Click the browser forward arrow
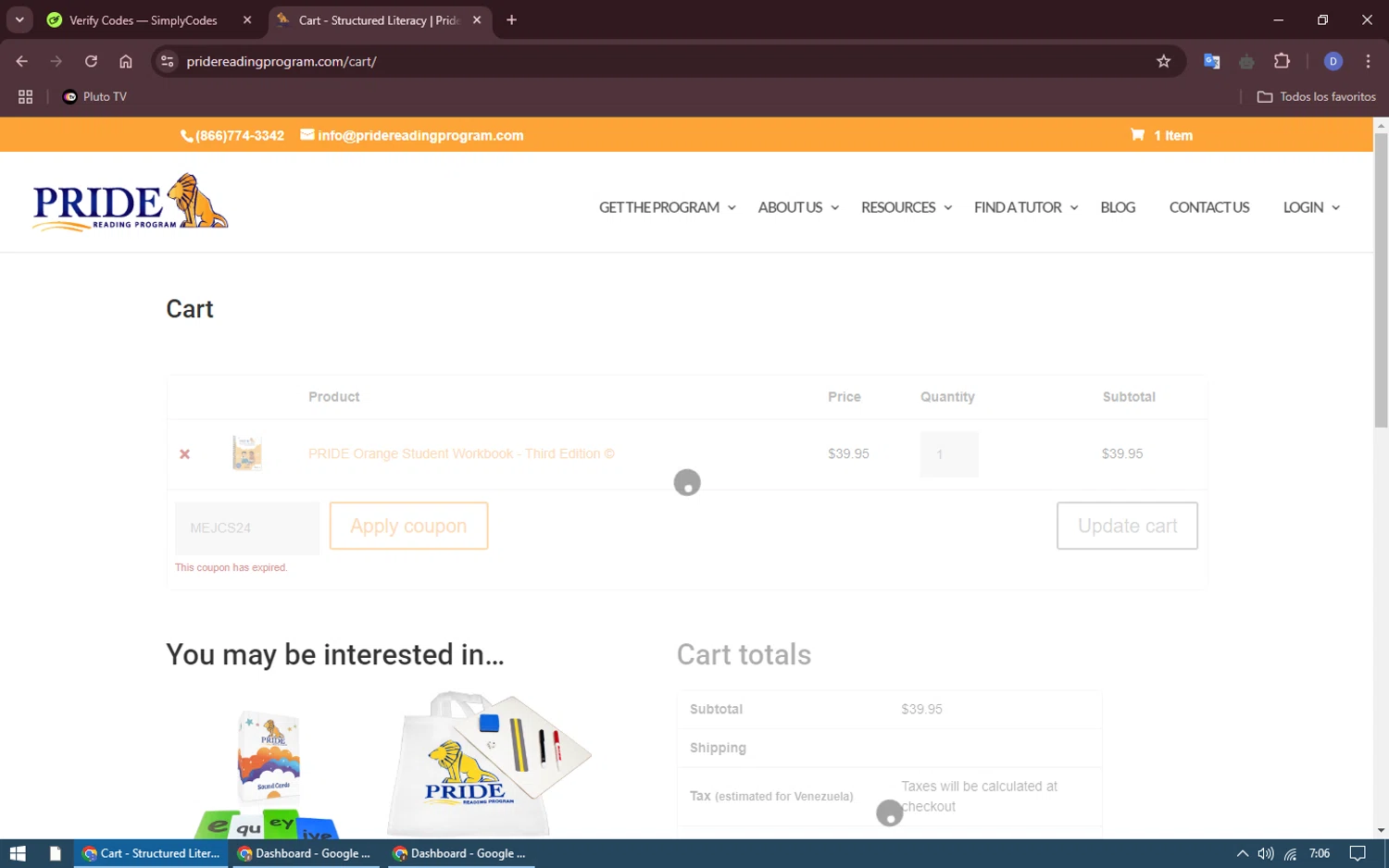This screenshot has width=1389, height=868. click(x=56, y=61)
